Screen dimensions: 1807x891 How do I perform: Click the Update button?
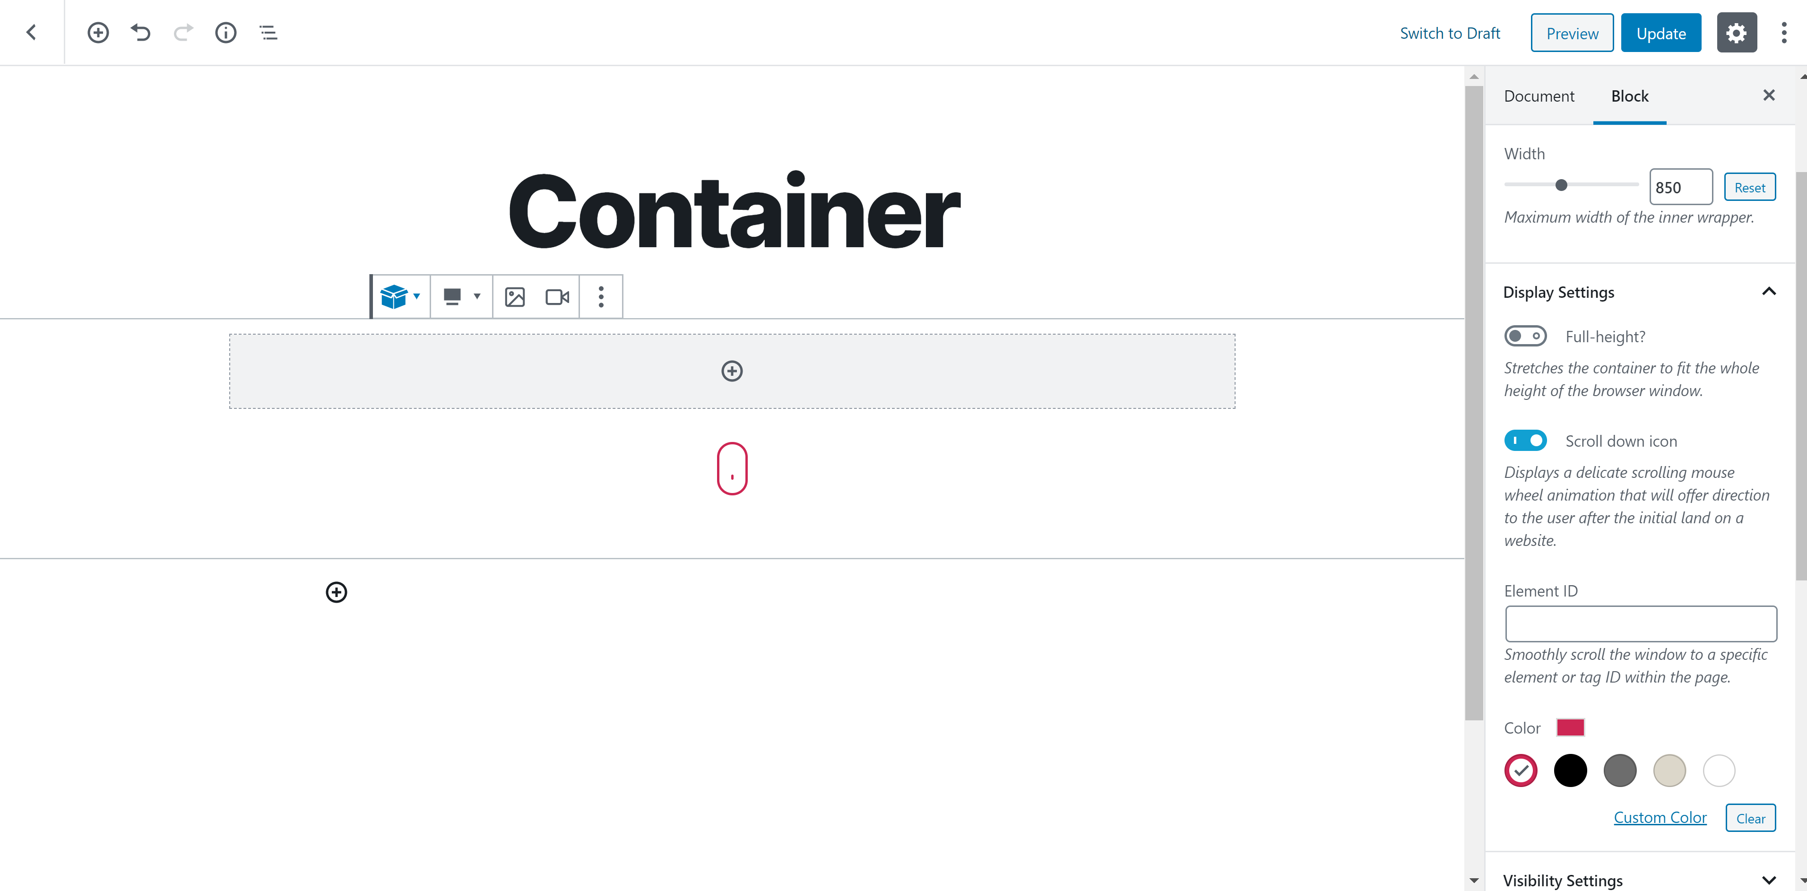(x=1660, y=33)
